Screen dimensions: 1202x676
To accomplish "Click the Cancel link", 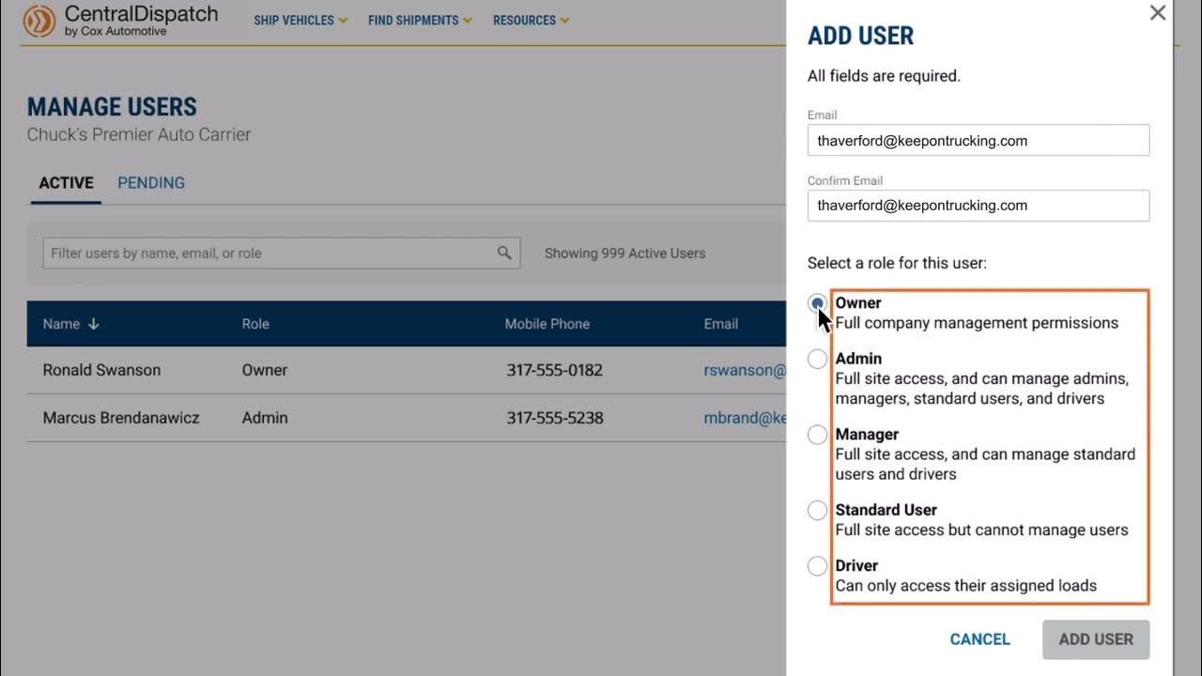I will [979, 639].
